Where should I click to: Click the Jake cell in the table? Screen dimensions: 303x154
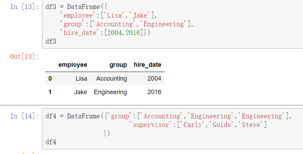pos(80,92)
